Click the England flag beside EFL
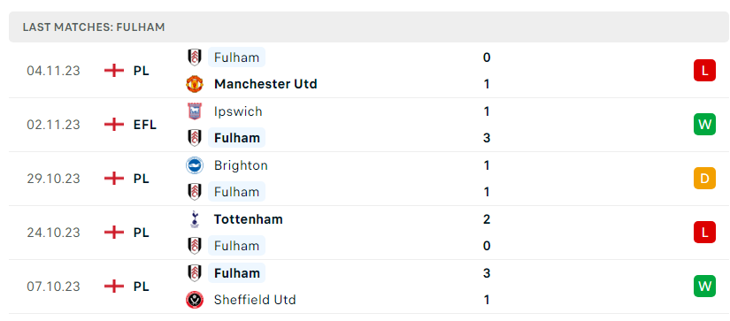Image resolution: width=730 pixels, height=321 pixels. [x=114, y=125]
